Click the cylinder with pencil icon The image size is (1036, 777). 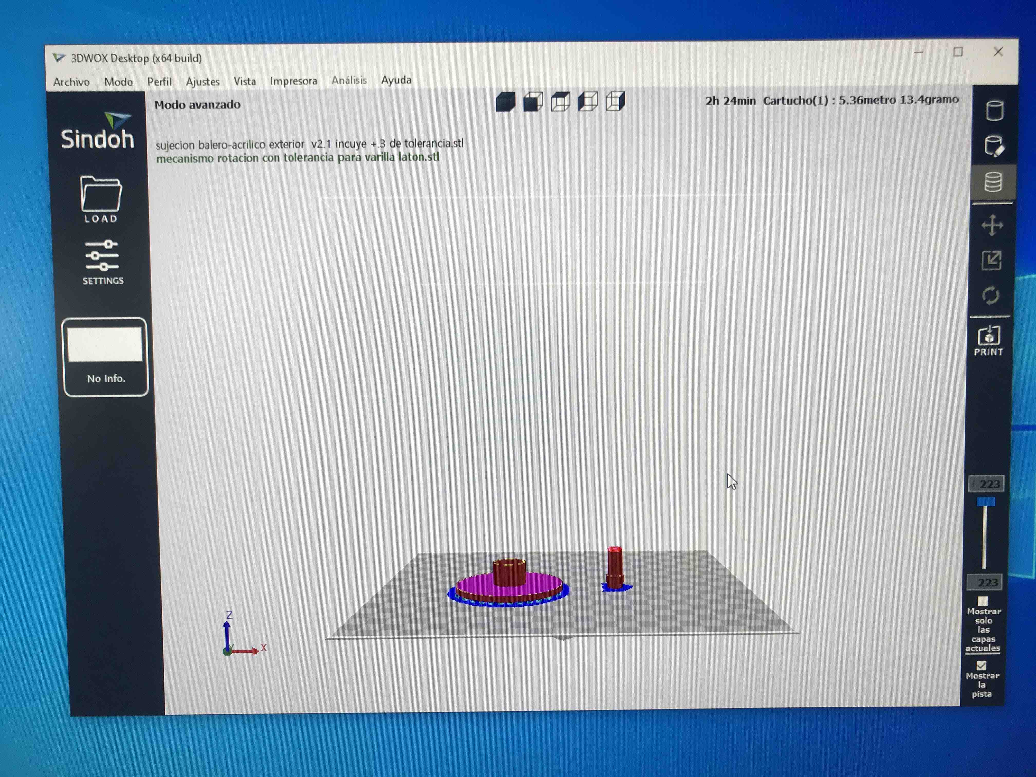pos(993,146)
